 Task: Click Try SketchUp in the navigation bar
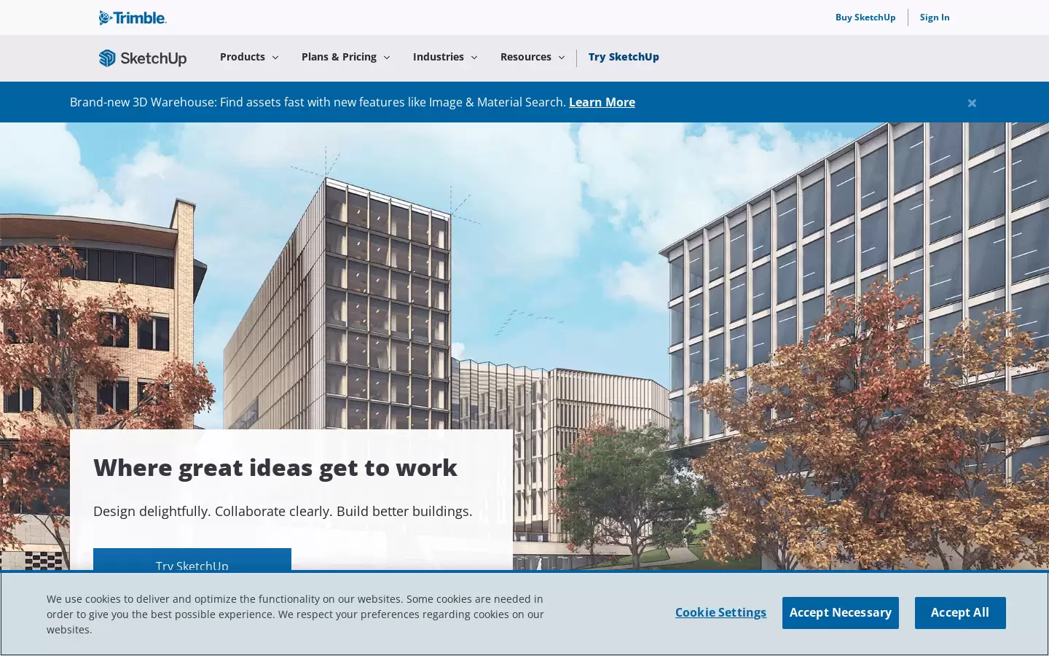(x=624, y=57)
